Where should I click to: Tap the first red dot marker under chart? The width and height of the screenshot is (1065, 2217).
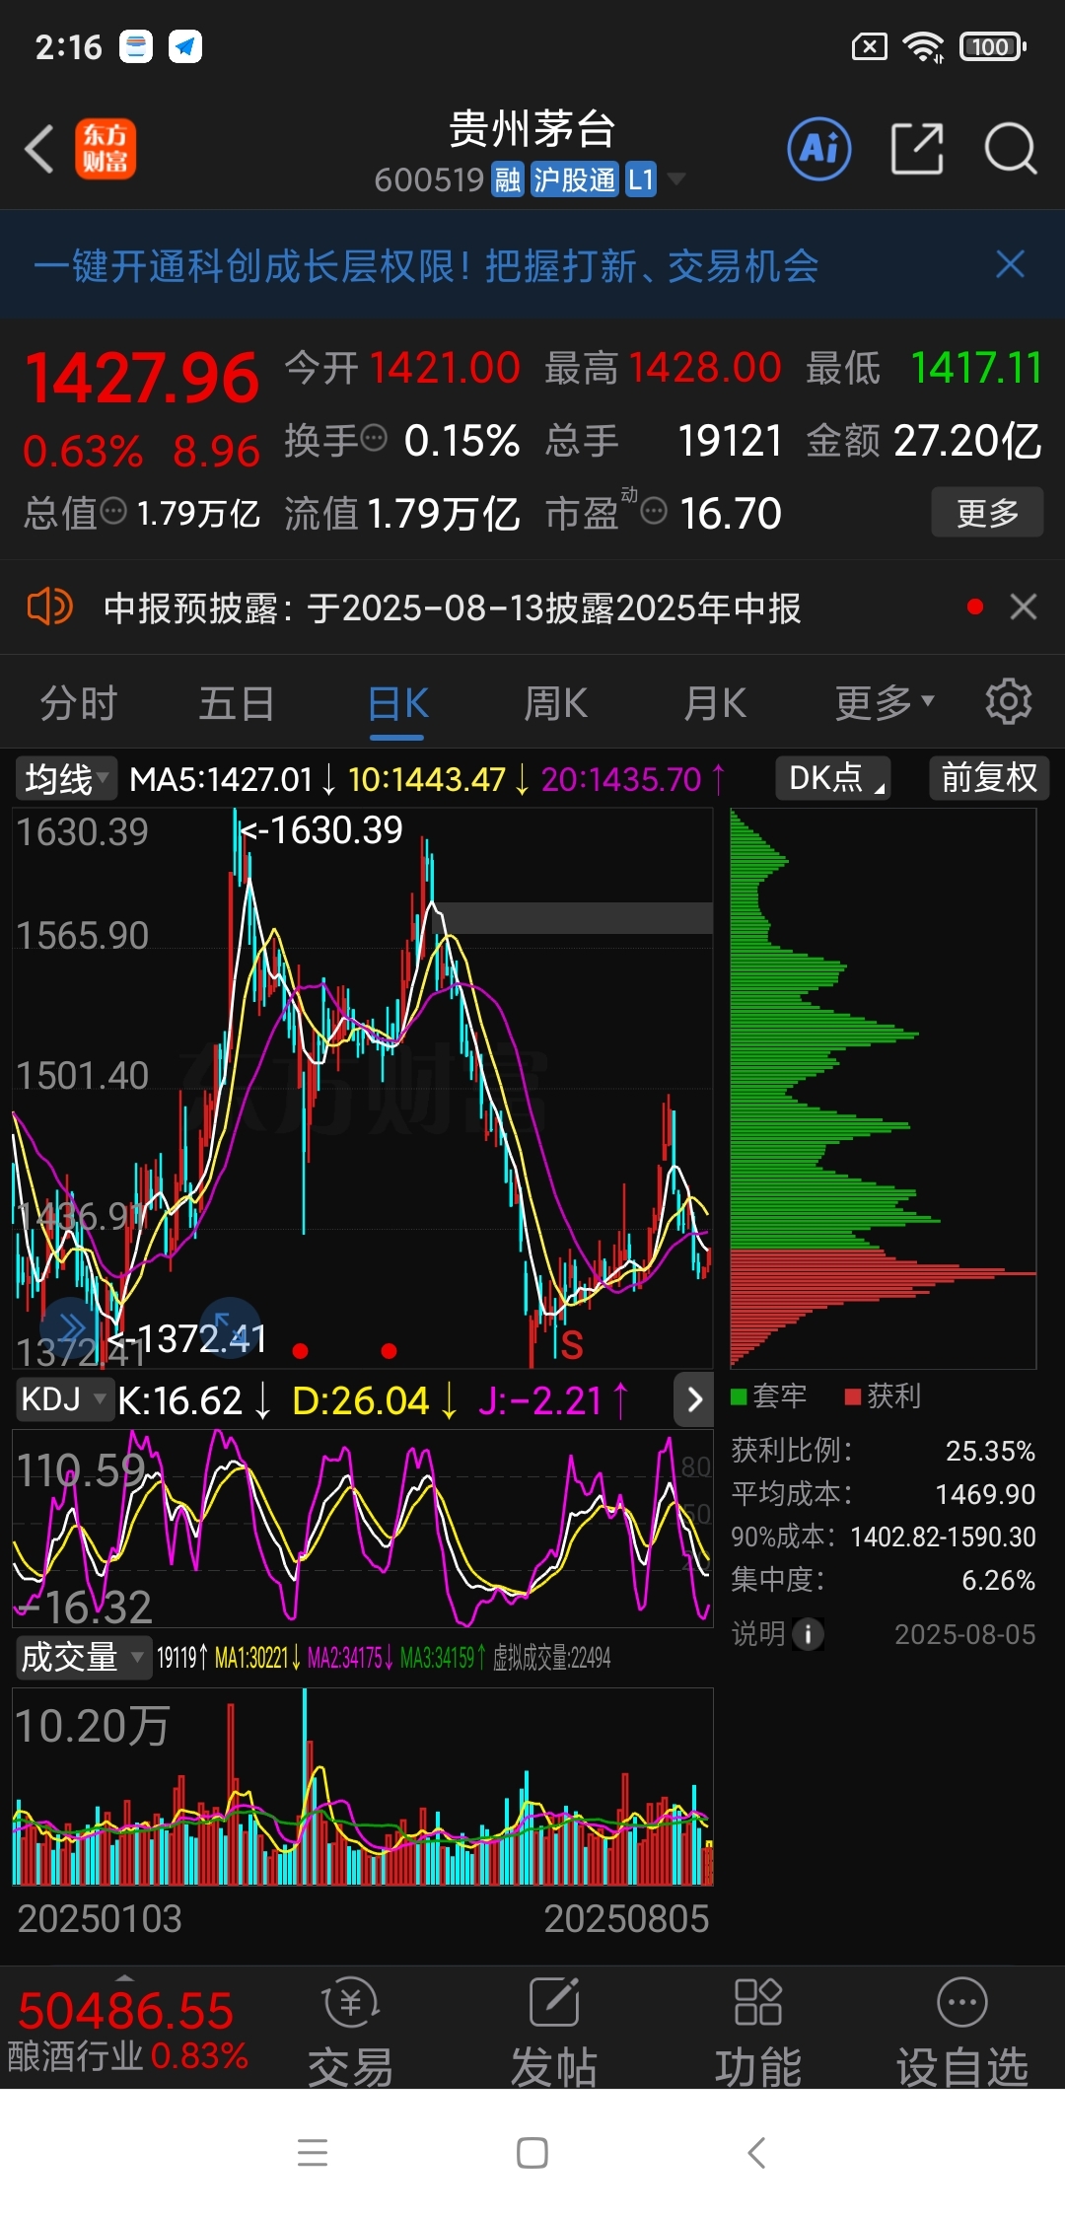[301, 1350]
